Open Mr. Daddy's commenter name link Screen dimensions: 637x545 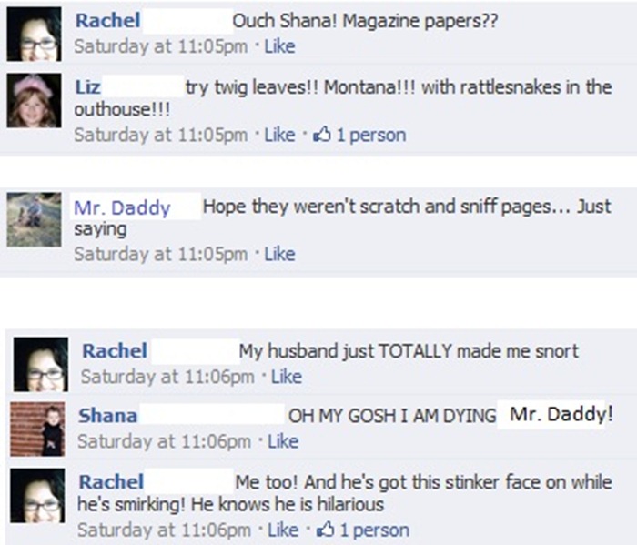click(x=122, y=208)
